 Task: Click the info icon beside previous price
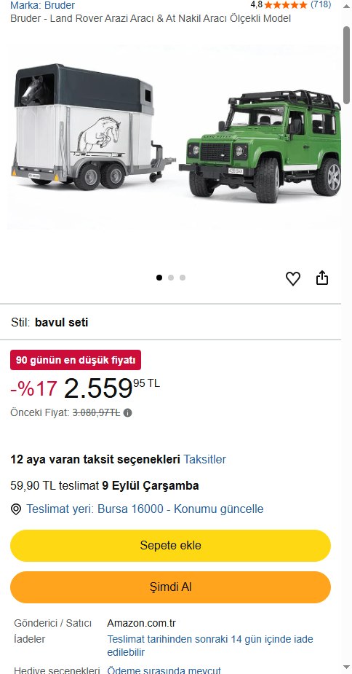click(127, 412)
